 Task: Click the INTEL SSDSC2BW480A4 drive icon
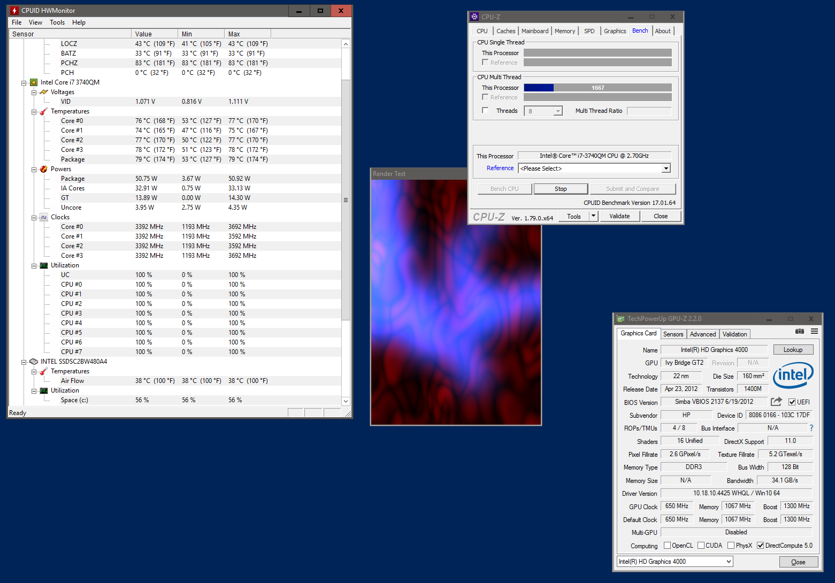(34, 362)
